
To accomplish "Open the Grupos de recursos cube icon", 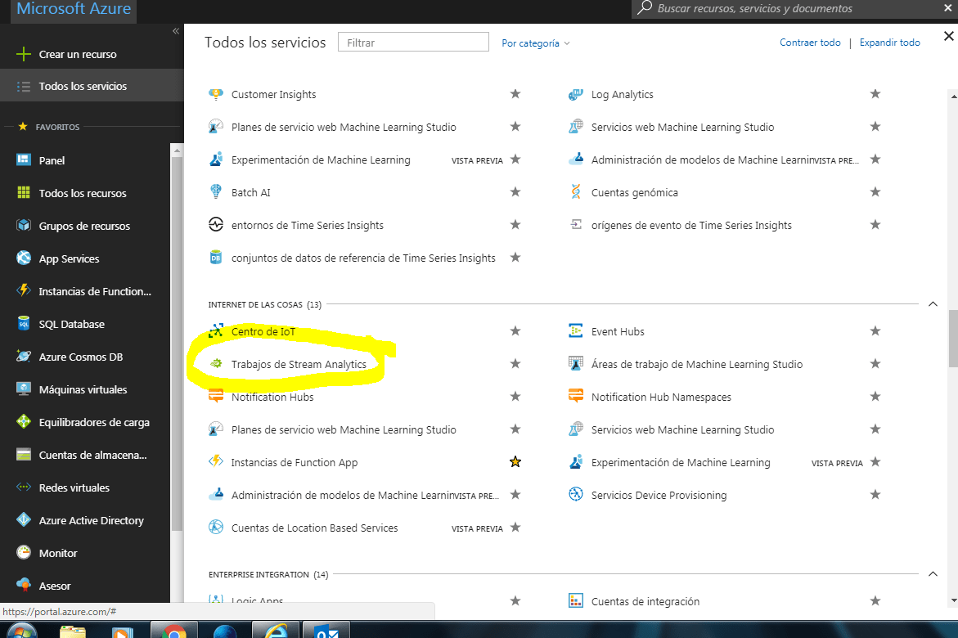I will click(x=23, y=225).
